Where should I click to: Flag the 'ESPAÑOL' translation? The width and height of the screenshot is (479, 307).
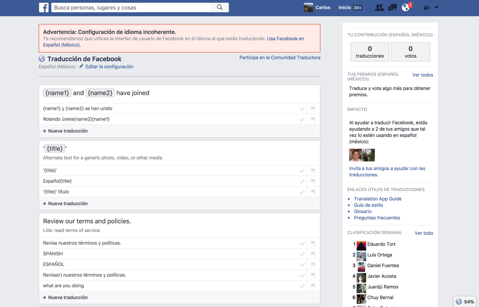[313, 264]
